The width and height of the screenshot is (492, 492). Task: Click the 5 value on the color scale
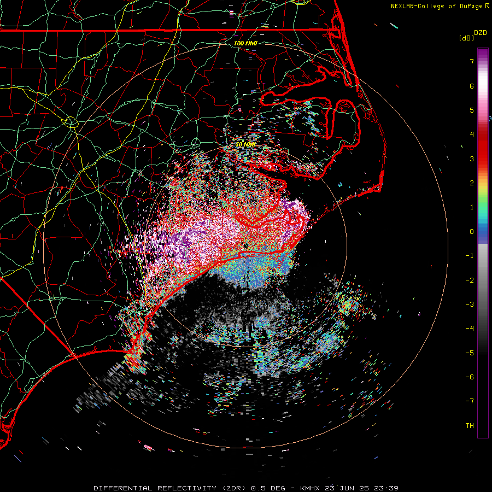pos(472,110)
